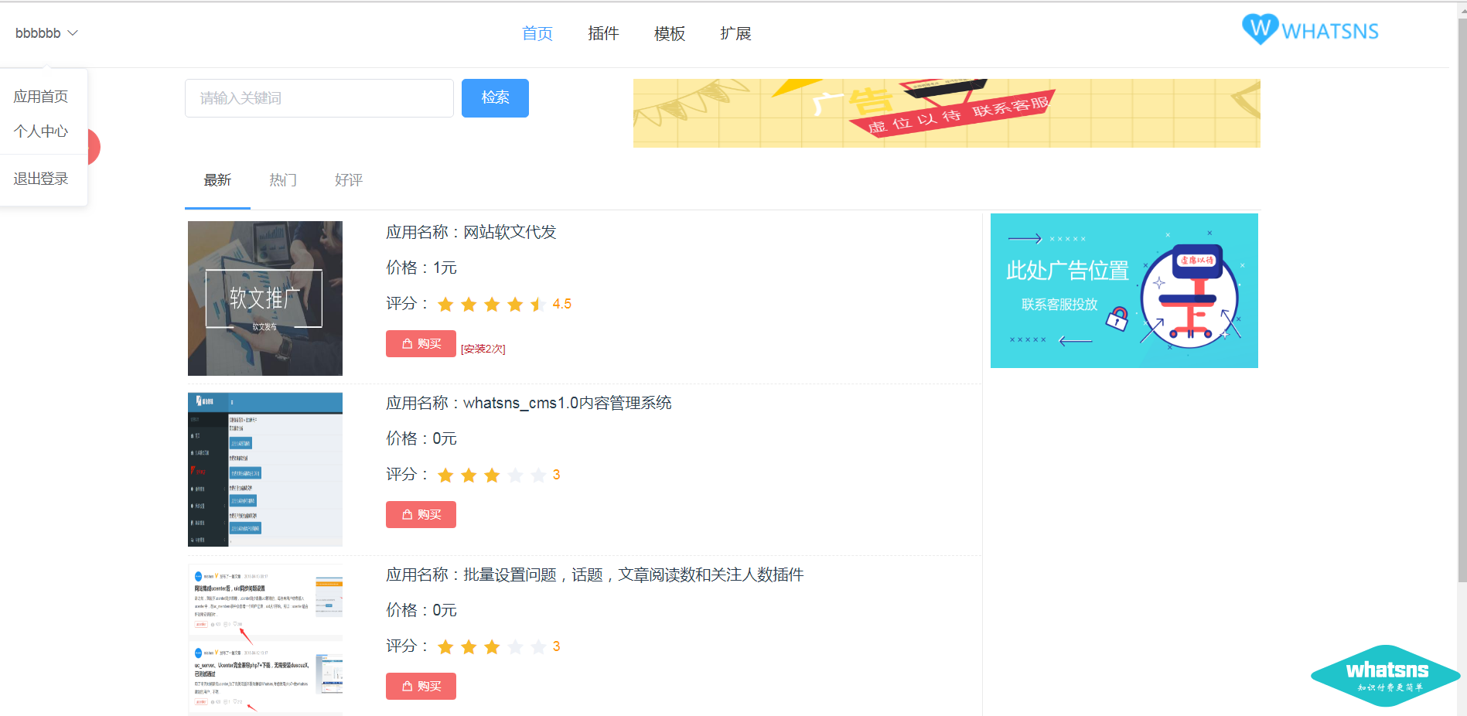Switch to the 好评 tab
This screenshot has height=716, width=1467.
(349, 180)
